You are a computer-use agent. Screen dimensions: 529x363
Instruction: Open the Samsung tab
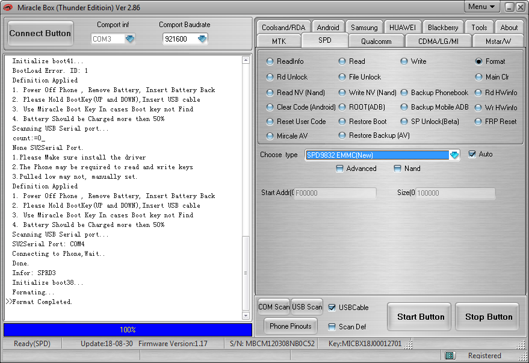(364, 27)
